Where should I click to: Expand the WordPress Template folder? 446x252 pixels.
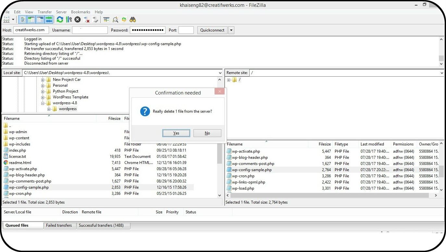[x=43, y=97]
